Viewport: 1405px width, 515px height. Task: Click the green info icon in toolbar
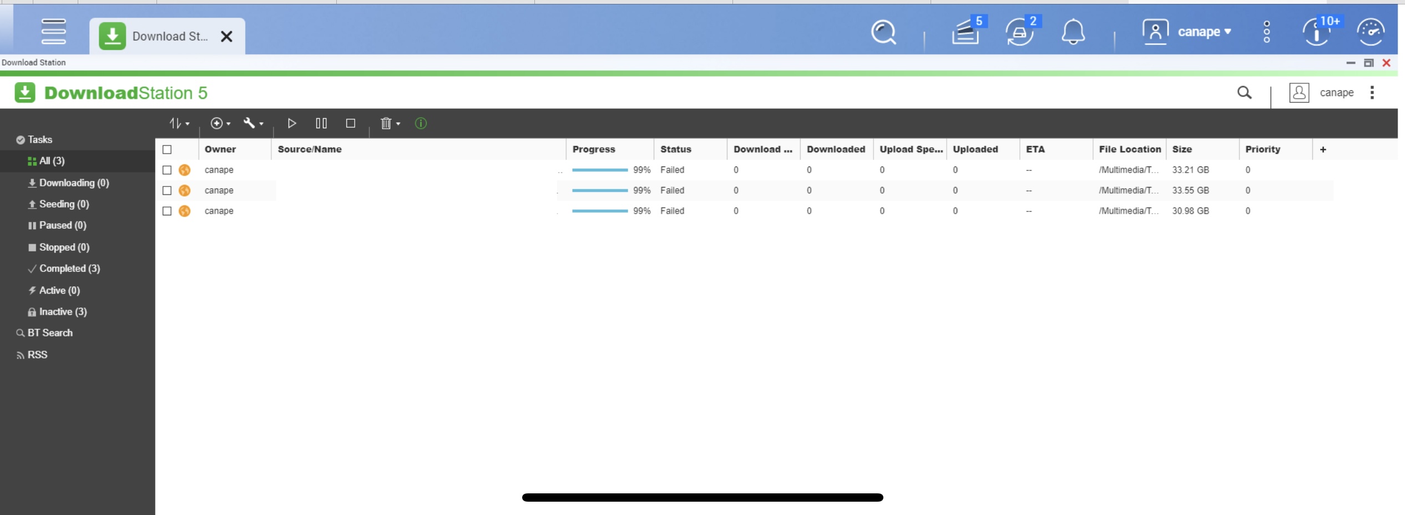[x=421, y=123]
